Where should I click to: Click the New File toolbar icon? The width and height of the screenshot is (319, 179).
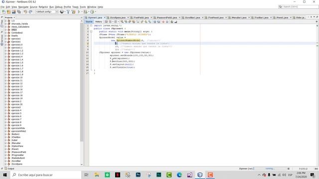3,12
